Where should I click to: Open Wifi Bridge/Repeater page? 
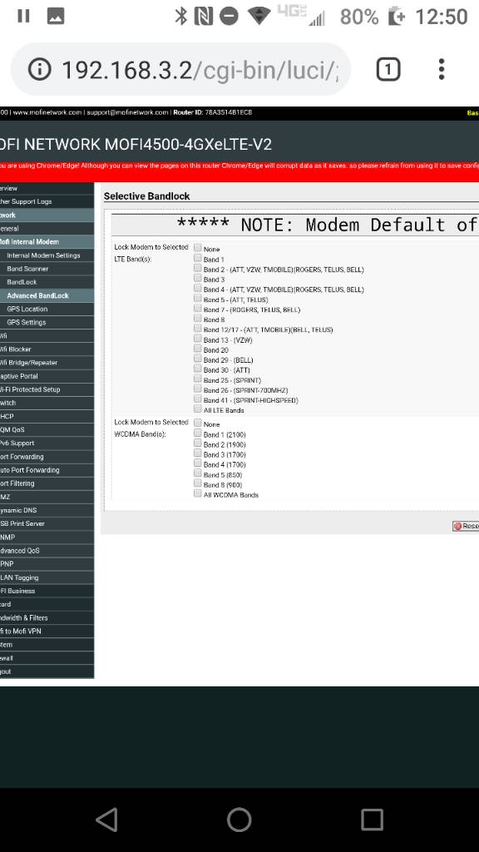[x=47, y=363]
